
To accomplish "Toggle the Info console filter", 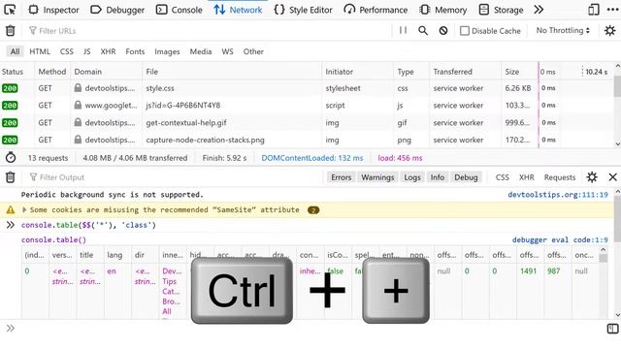I will pyautogui.click(x=438, y=177).
